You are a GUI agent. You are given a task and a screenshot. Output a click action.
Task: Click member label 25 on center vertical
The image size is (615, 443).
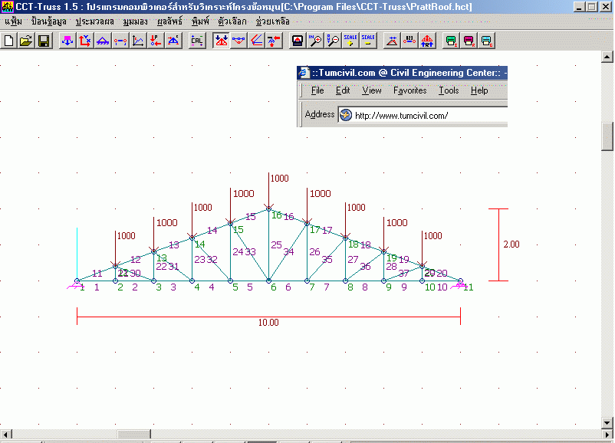pyautogui.click(x=276, y=244)
